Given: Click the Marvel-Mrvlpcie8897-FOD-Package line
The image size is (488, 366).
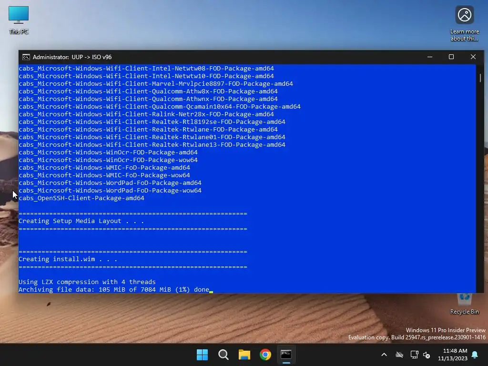Looking at the screenshot, I should coord(156,84).
